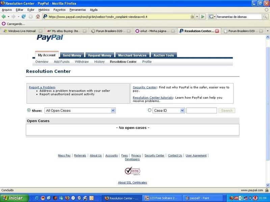Switch to 123 Free Solitaire taskbar window
Screen dimensions: 270x202
[162, 198]
